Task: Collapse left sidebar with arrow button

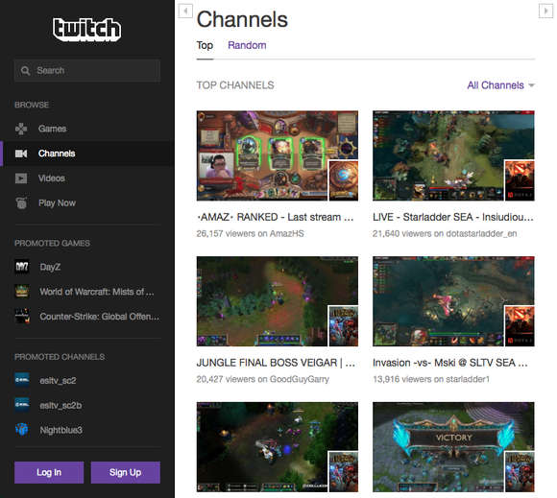Action: (185, 11)
